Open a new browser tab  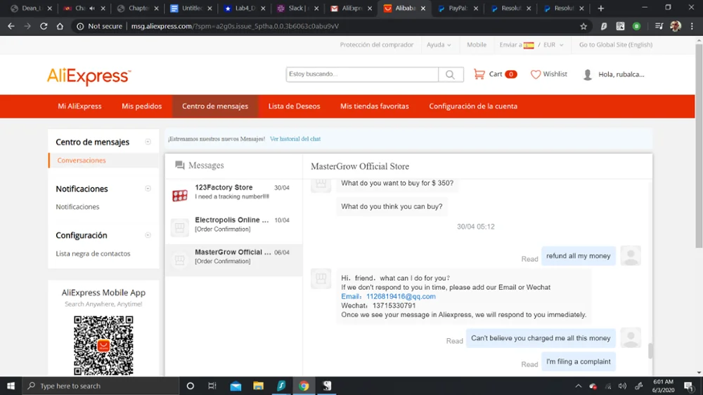(601, 8)
